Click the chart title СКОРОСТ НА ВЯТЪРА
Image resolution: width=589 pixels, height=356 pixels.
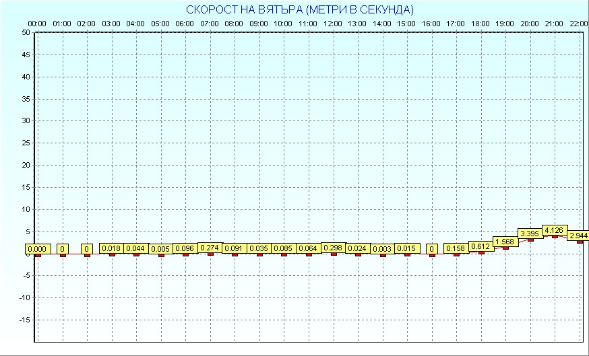(x=300, y=9)
